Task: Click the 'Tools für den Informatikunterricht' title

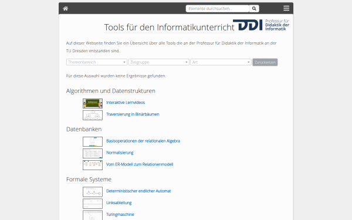Action: click(170, 28)
